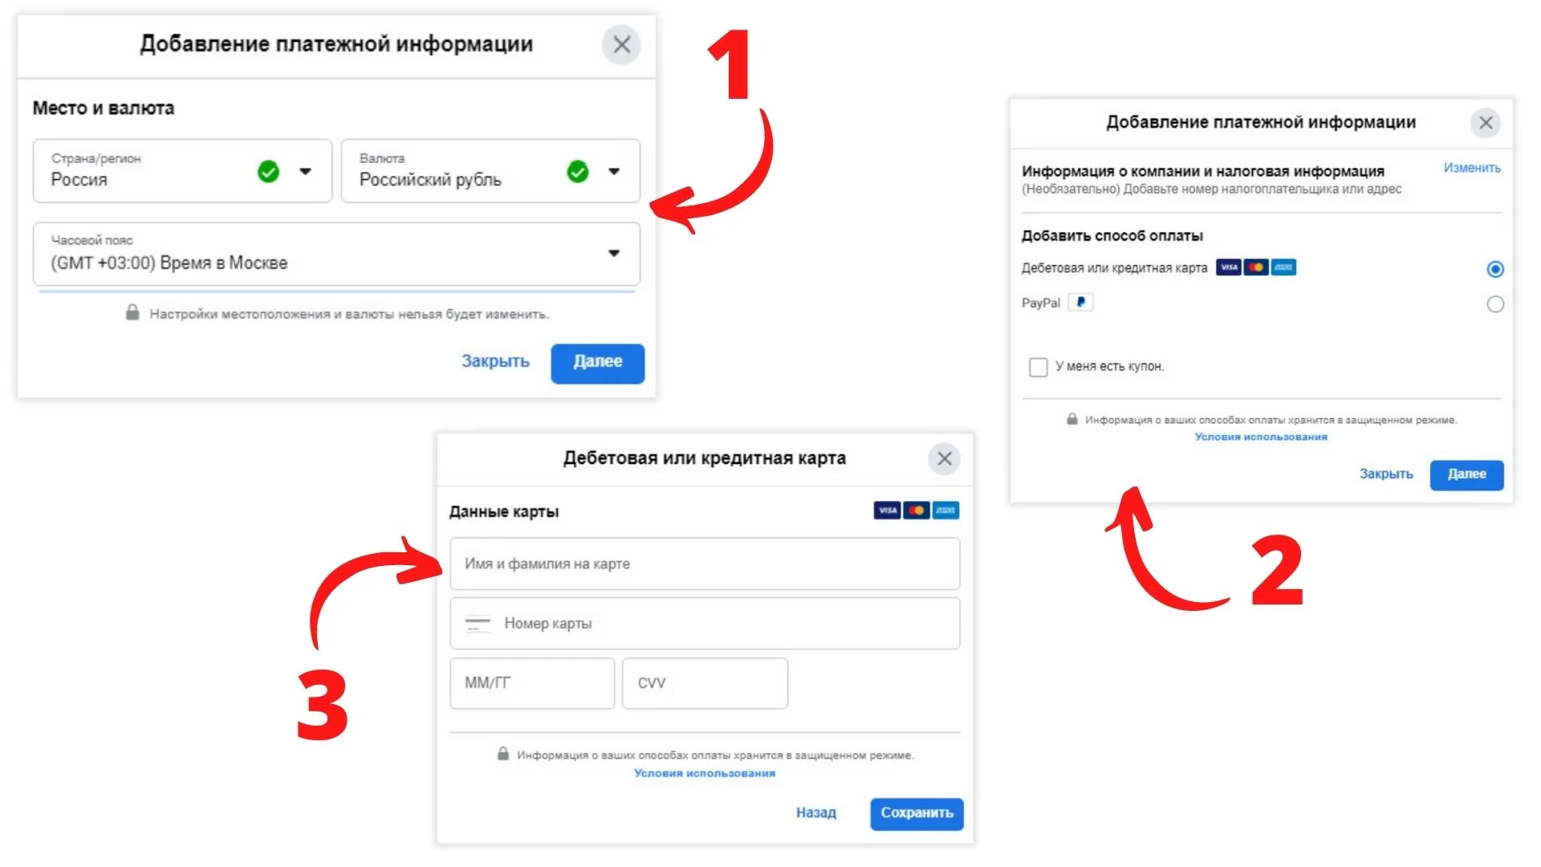The height and width of the screenshot is (867, 1541).
Task: Click the lock icon beside location settings notice
Action: 132,313
